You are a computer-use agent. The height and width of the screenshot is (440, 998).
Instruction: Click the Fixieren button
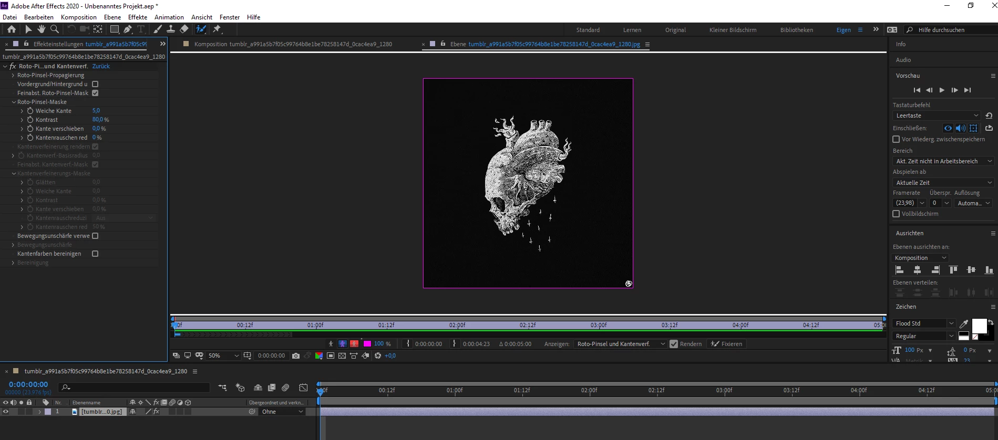727,344
